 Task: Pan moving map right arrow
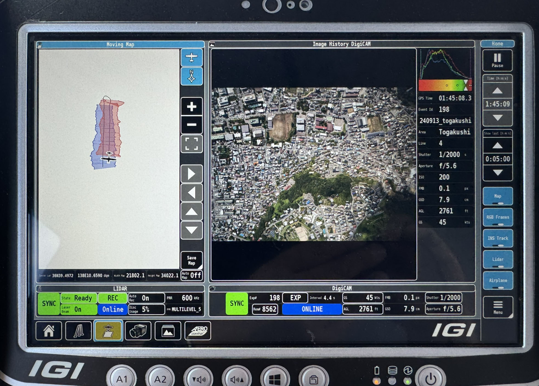[191, 174]
